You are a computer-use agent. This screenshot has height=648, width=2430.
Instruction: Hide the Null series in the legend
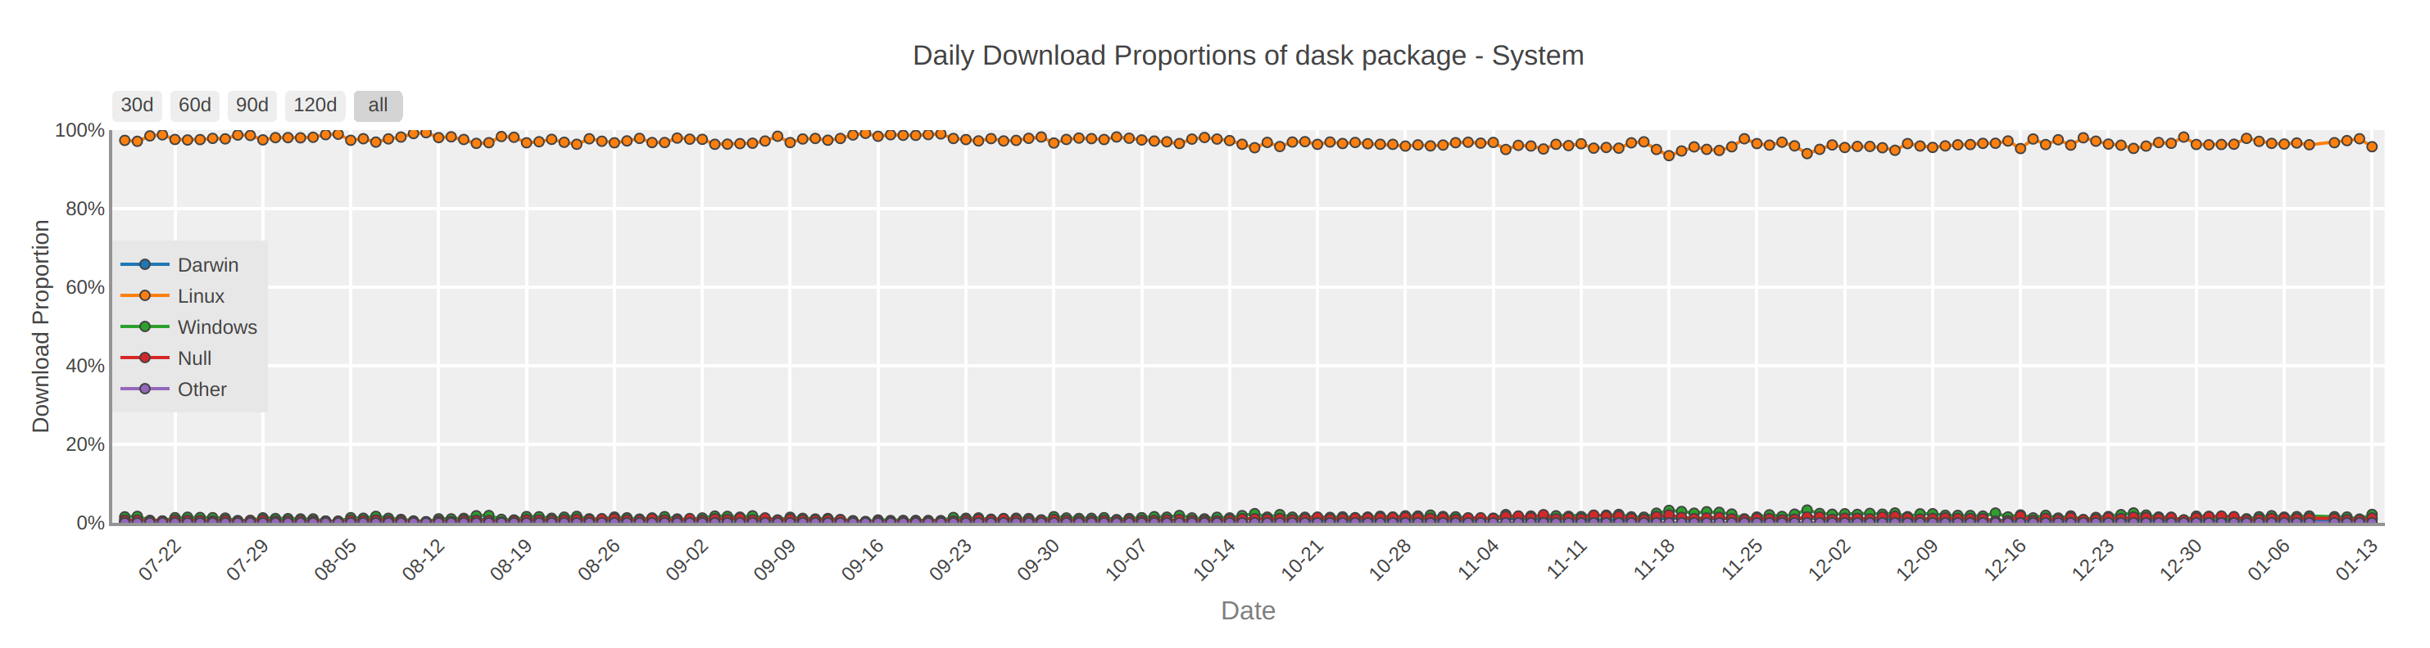(x=194, y=358)
